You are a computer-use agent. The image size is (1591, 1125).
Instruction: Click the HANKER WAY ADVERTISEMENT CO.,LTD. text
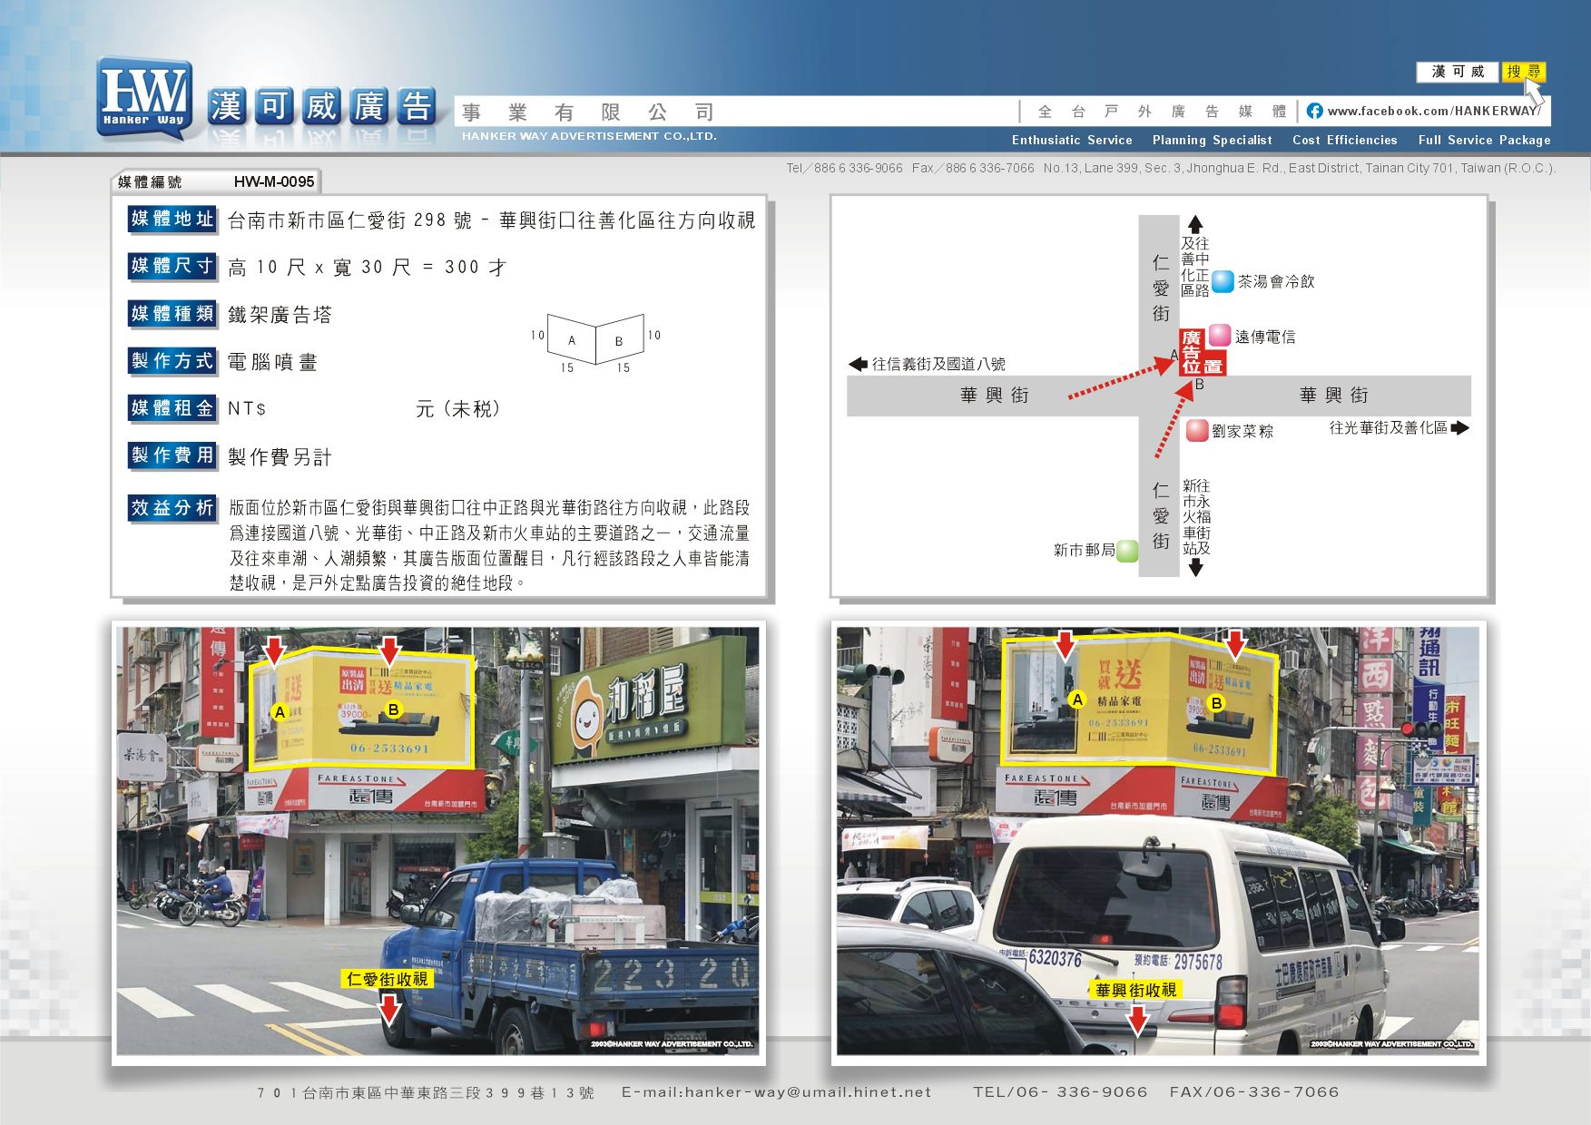(589, 136)
